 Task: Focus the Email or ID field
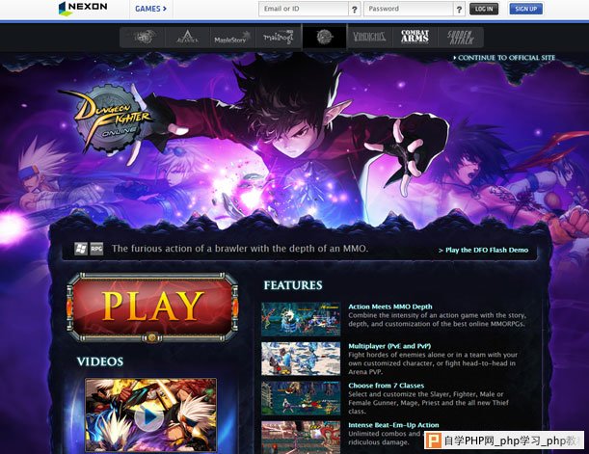point(303,9)
